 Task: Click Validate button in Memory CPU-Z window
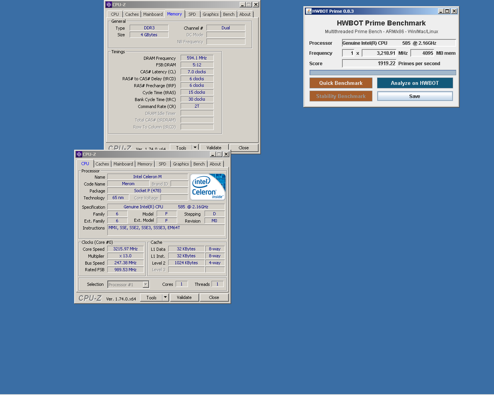[214, 147]
